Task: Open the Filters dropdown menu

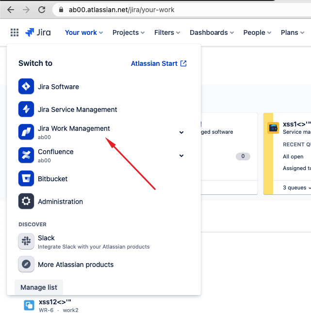Action: tap(167, 32)
